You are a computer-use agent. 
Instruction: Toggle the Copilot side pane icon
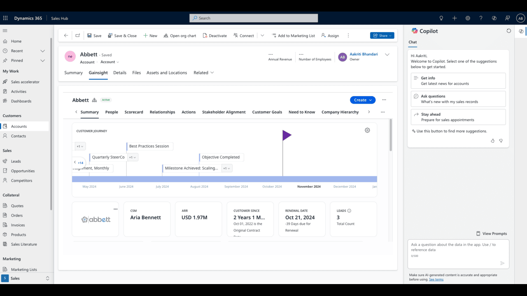coord(521,31)
